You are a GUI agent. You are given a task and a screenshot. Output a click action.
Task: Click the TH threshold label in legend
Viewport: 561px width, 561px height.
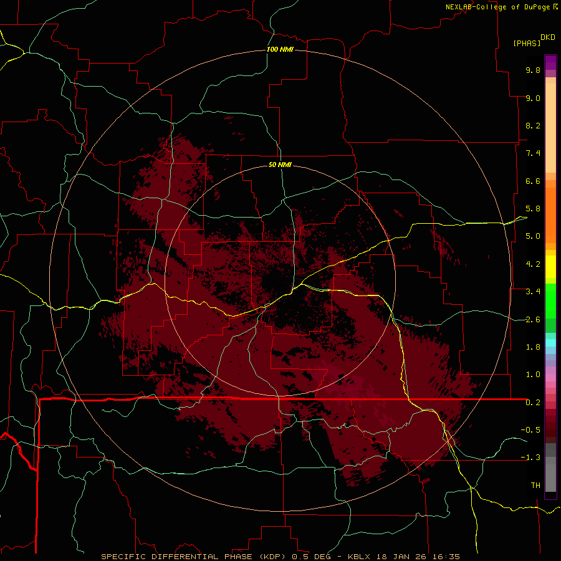click(535, 486)
